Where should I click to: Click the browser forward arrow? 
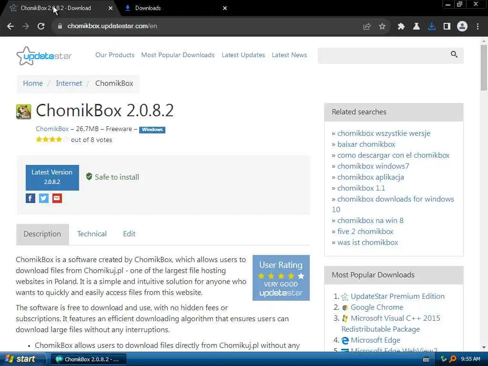pos(26,26)
